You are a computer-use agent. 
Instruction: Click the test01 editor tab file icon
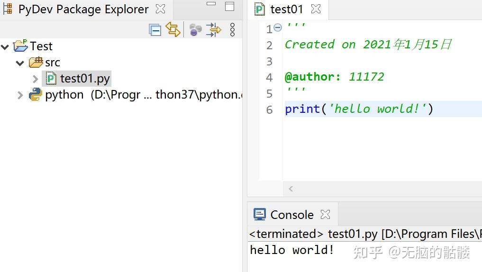tap(260, 9)
